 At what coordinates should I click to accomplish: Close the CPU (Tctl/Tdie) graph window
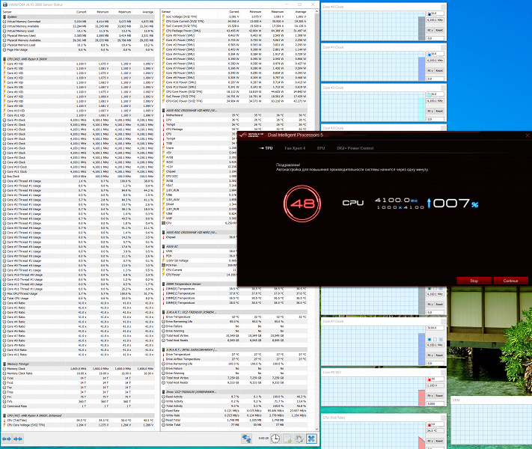(443, 418)
